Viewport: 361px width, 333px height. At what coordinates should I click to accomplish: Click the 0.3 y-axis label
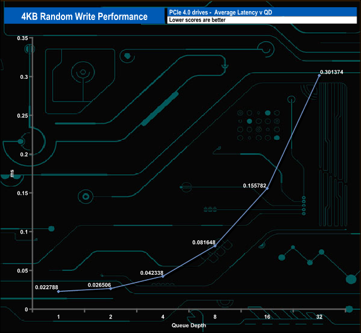tap(24, 77)
